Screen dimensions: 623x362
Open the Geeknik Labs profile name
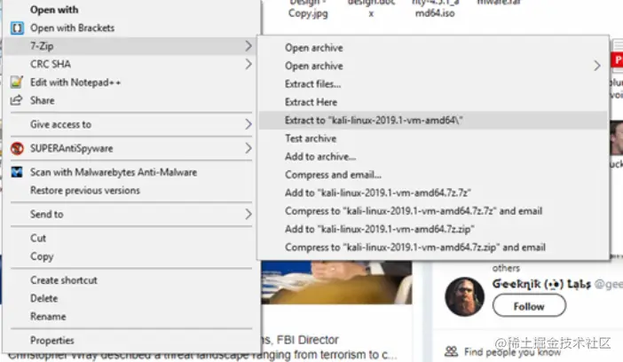click(541, 284)
